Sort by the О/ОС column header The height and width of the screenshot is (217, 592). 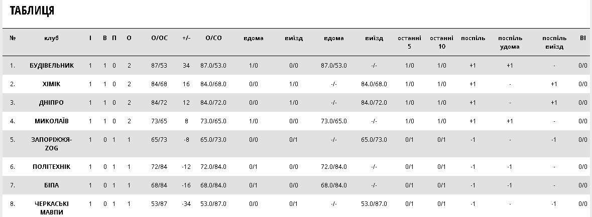(x=159, y=38)
